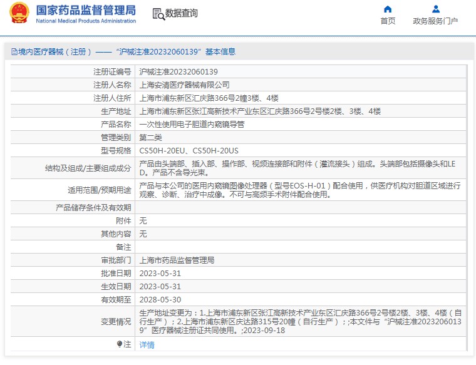
Task: Click structure composition description text
Action: point(297,168)
